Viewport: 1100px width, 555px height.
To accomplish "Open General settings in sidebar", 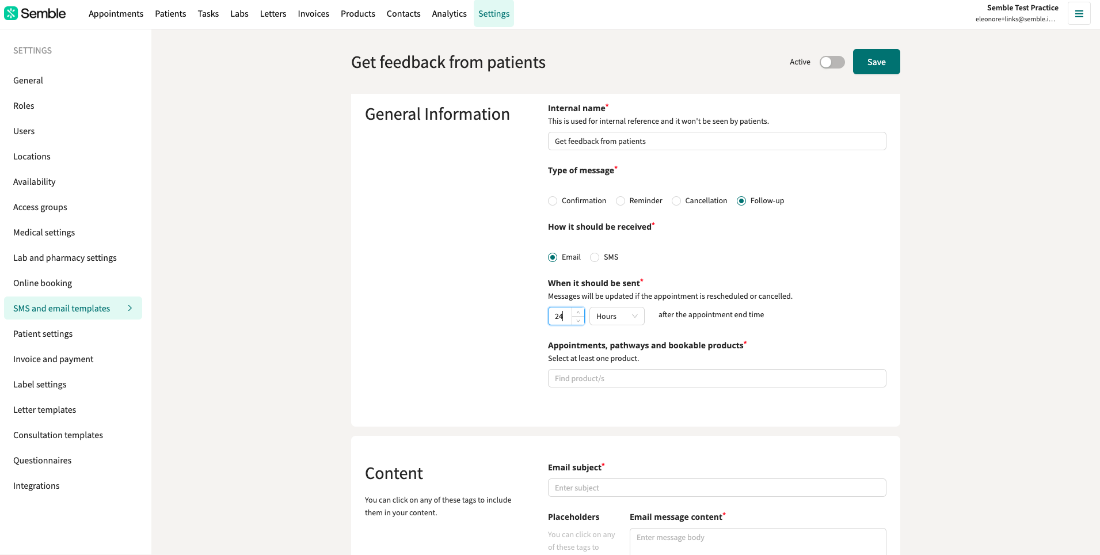I will tap(28, 81).
